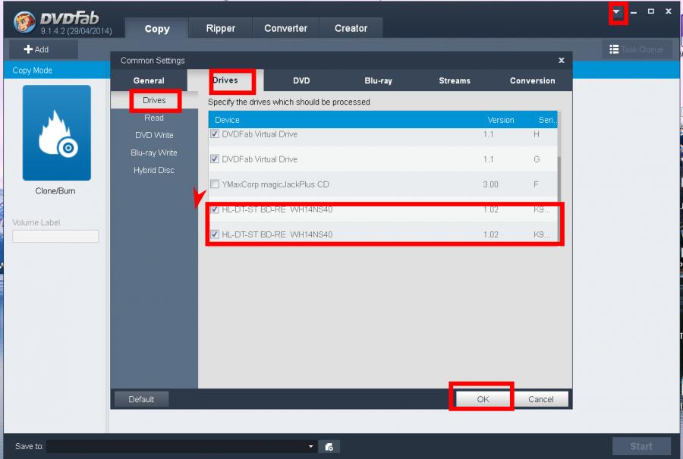The width and height of the screenshot is (683, 459).
Task: Click the DVDFab Virtual Drive row with letter G
Action: point(383,159)
